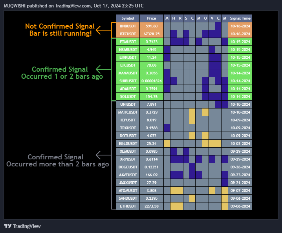Select the LINKUSDT symbol cell
The image size is (282, 233).
pos(128,58)
